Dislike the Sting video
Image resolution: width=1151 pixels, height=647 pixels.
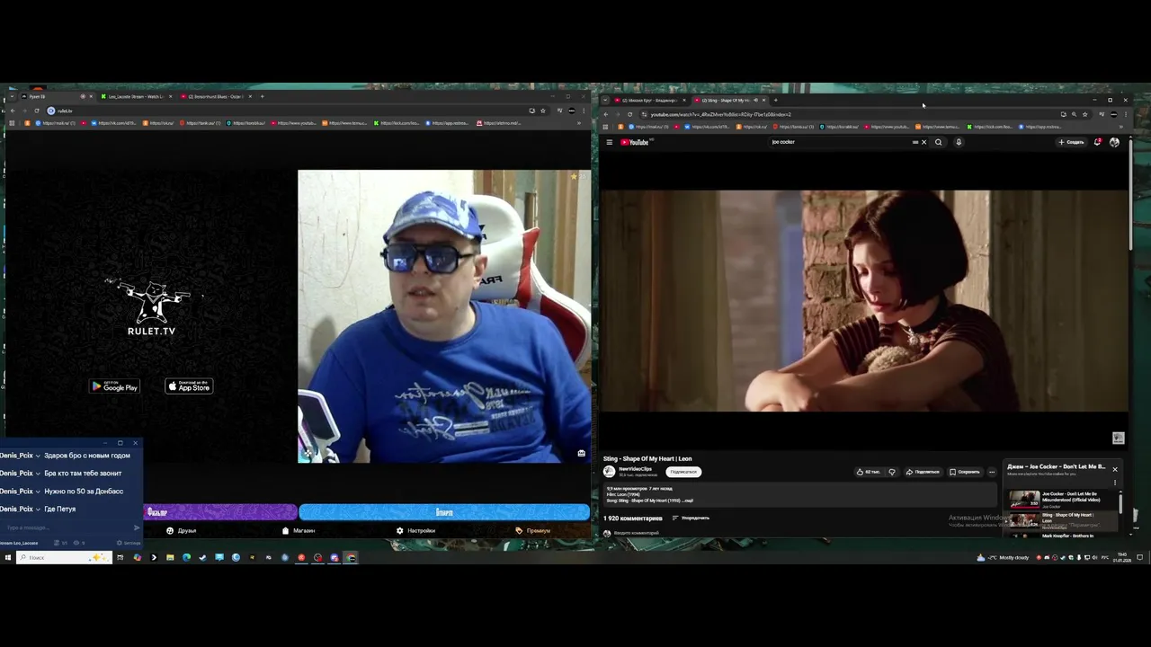[892, 472]
